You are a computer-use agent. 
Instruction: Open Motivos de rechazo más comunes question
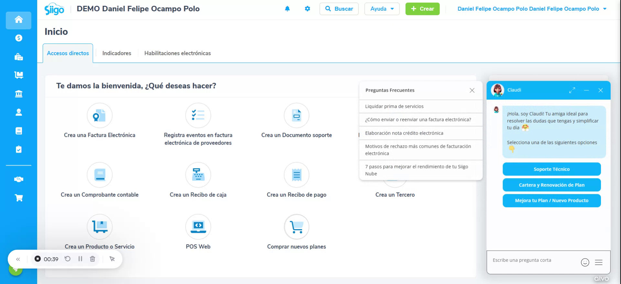(x=421, y=150)
